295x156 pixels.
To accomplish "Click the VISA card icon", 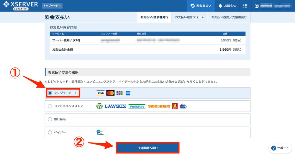I will point(101,93).
